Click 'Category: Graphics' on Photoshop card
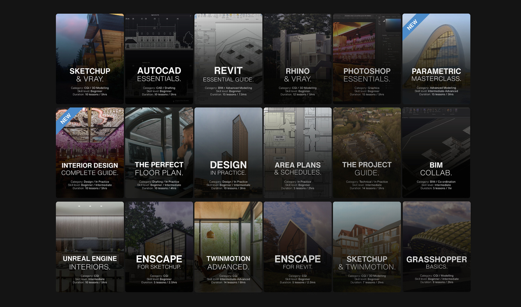Image resolution: width=521 pixels, height=307 pixels. point(366,88)
